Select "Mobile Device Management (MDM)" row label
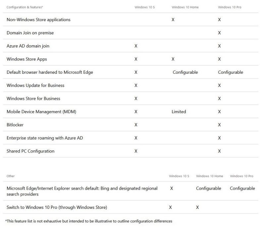265x230 pixels. [x=41, y=112]
